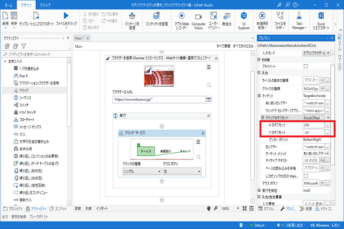Click the fit to screen icon
Viewport: 344px width, 229px height.
(245, 208)
